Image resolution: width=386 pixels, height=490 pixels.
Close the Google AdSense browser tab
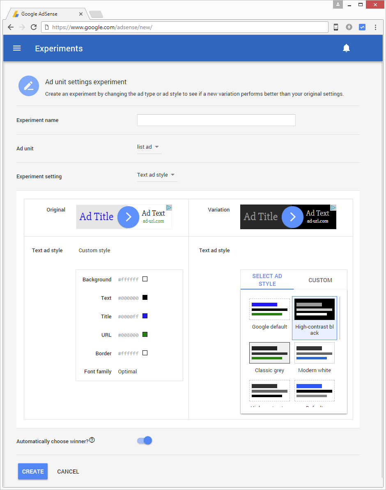(80, 14)
